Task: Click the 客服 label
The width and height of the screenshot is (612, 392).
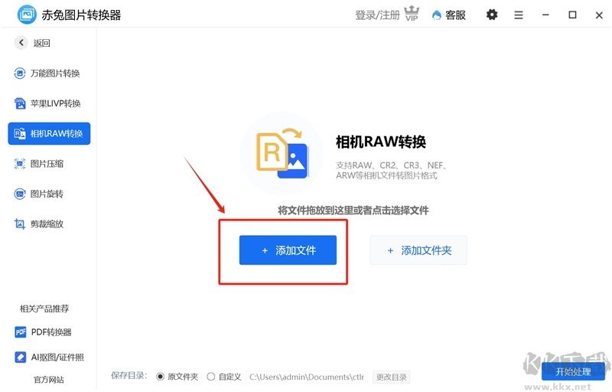Action: [x=455, y=15]
